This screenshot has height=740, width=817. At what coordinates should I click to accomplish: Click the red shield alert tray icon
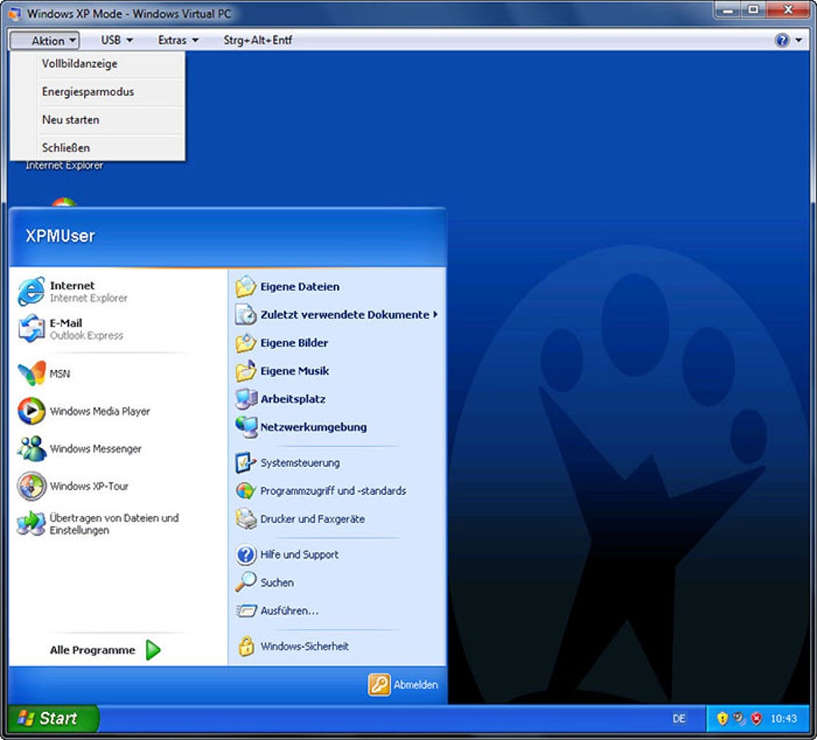(757, 719)
